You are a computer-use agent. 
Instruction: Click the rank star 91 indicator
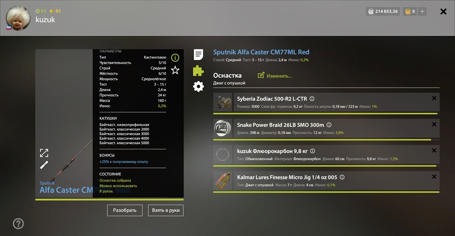[x=55, y=11]
